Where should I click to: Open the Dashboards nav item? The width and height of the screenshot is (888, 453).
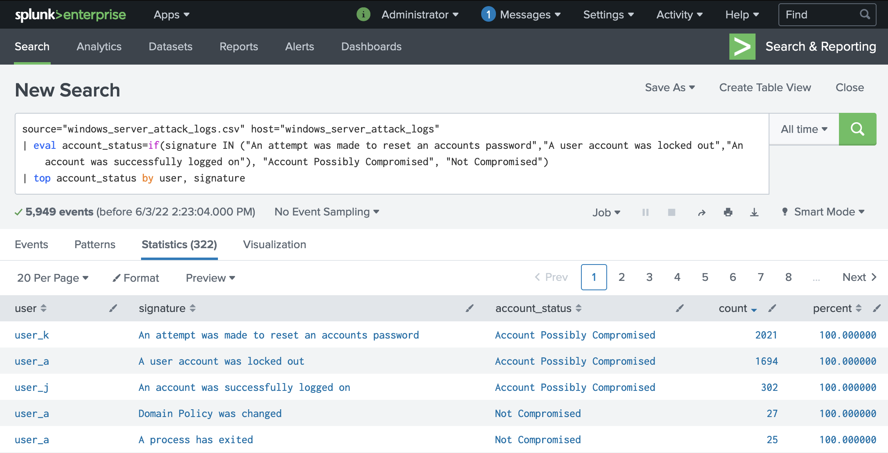(371, 47)
